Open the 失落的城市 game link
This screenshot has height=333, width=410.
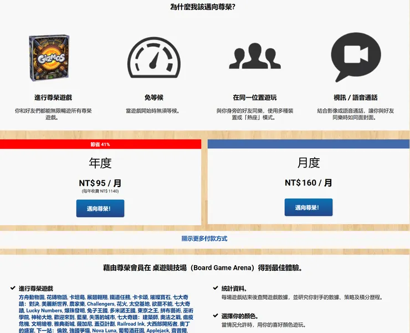(102, 317)
